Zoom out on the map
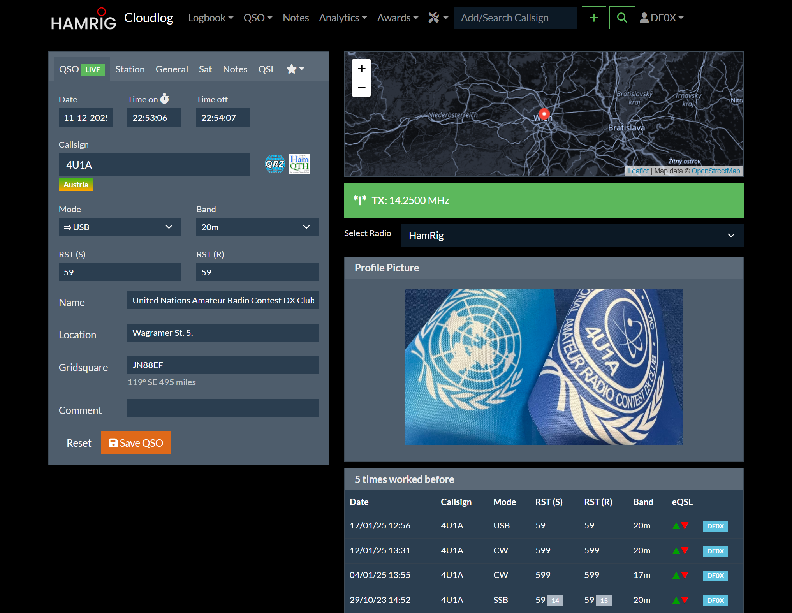This screenshot has height=613, width=792. (361, 87)
